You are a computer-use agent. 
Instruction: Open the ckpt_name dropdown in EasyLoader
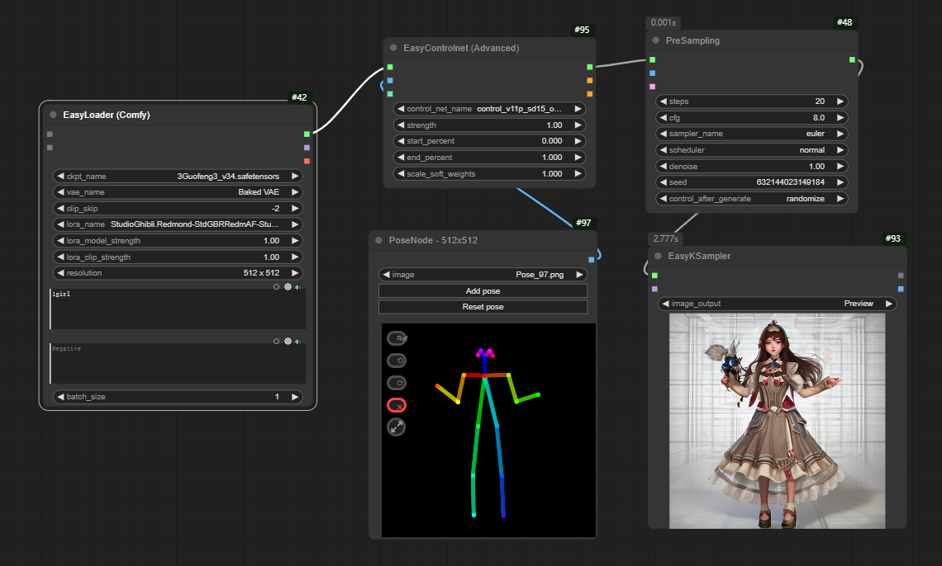click(x=178, y=176)
